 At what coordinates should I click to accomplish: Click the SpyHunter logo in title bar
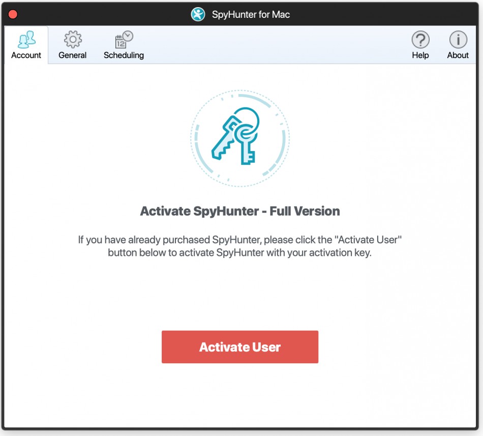(x=198, y=14)
